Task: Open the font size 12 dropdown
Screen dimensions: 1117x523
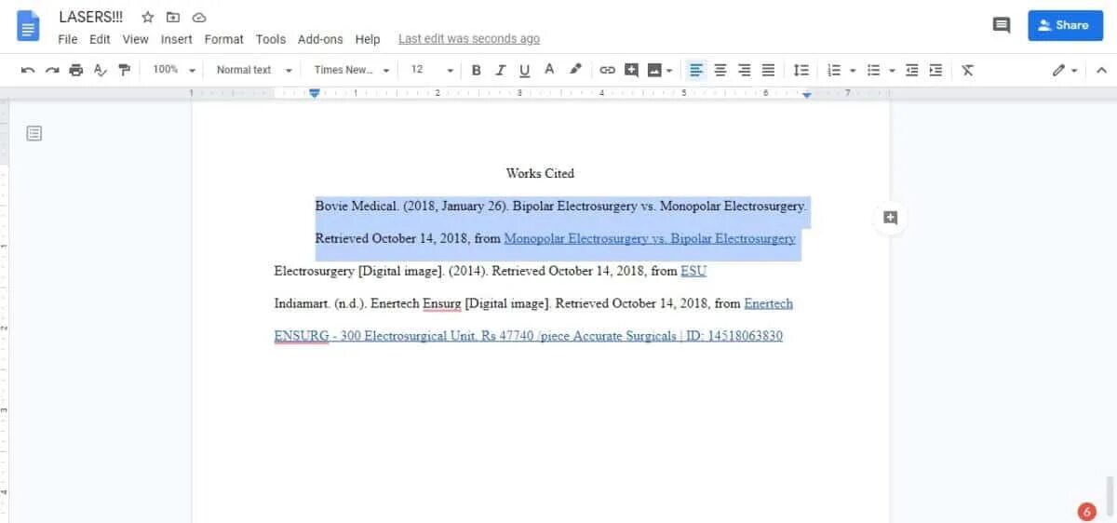Action: tap(432, 70)
